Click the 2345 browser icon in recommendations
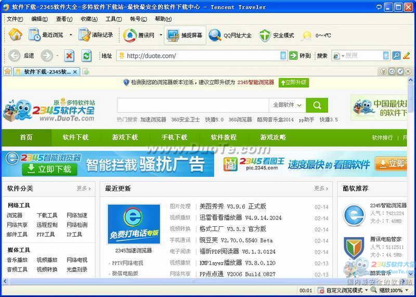Screen dimensions: 416x297 (x=354, y=215)
